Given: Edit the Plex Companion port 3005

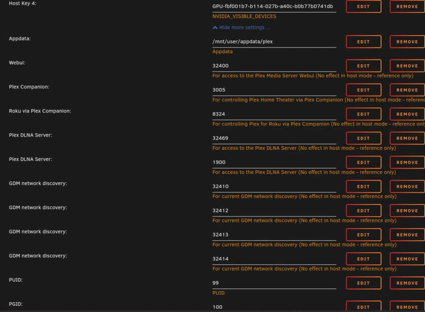Looking at the screenshot, I should 363,90.
